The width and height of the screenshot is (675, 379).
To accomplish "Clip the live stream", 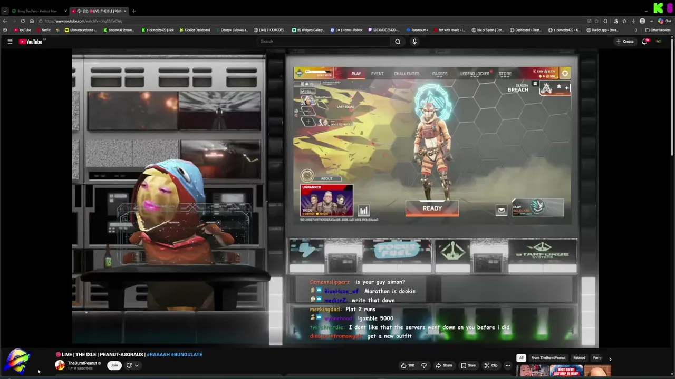I will point(490,365).
